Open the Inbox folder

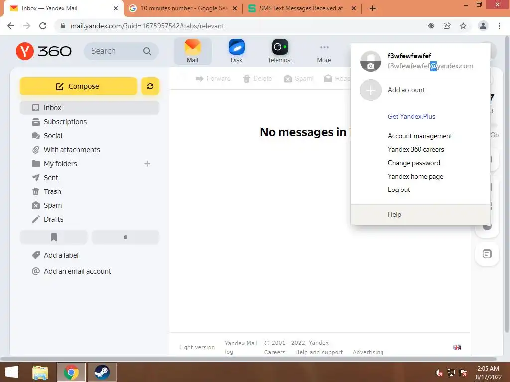coord(90,108)
